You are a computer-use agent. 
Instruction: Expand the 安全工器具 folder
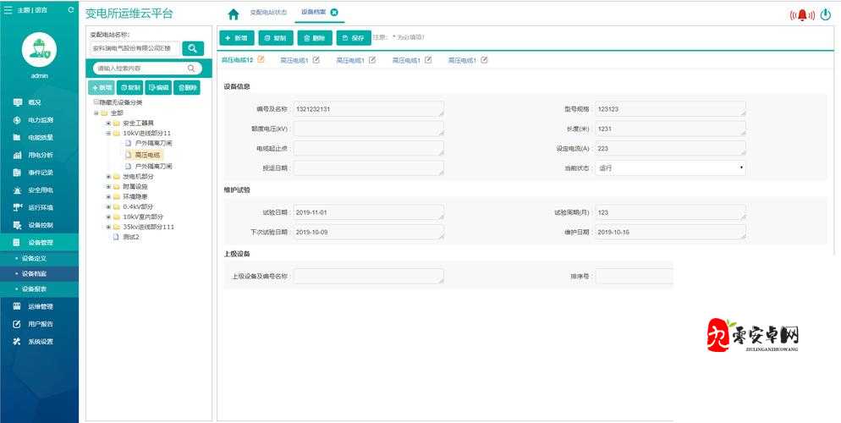click(108, 124)
